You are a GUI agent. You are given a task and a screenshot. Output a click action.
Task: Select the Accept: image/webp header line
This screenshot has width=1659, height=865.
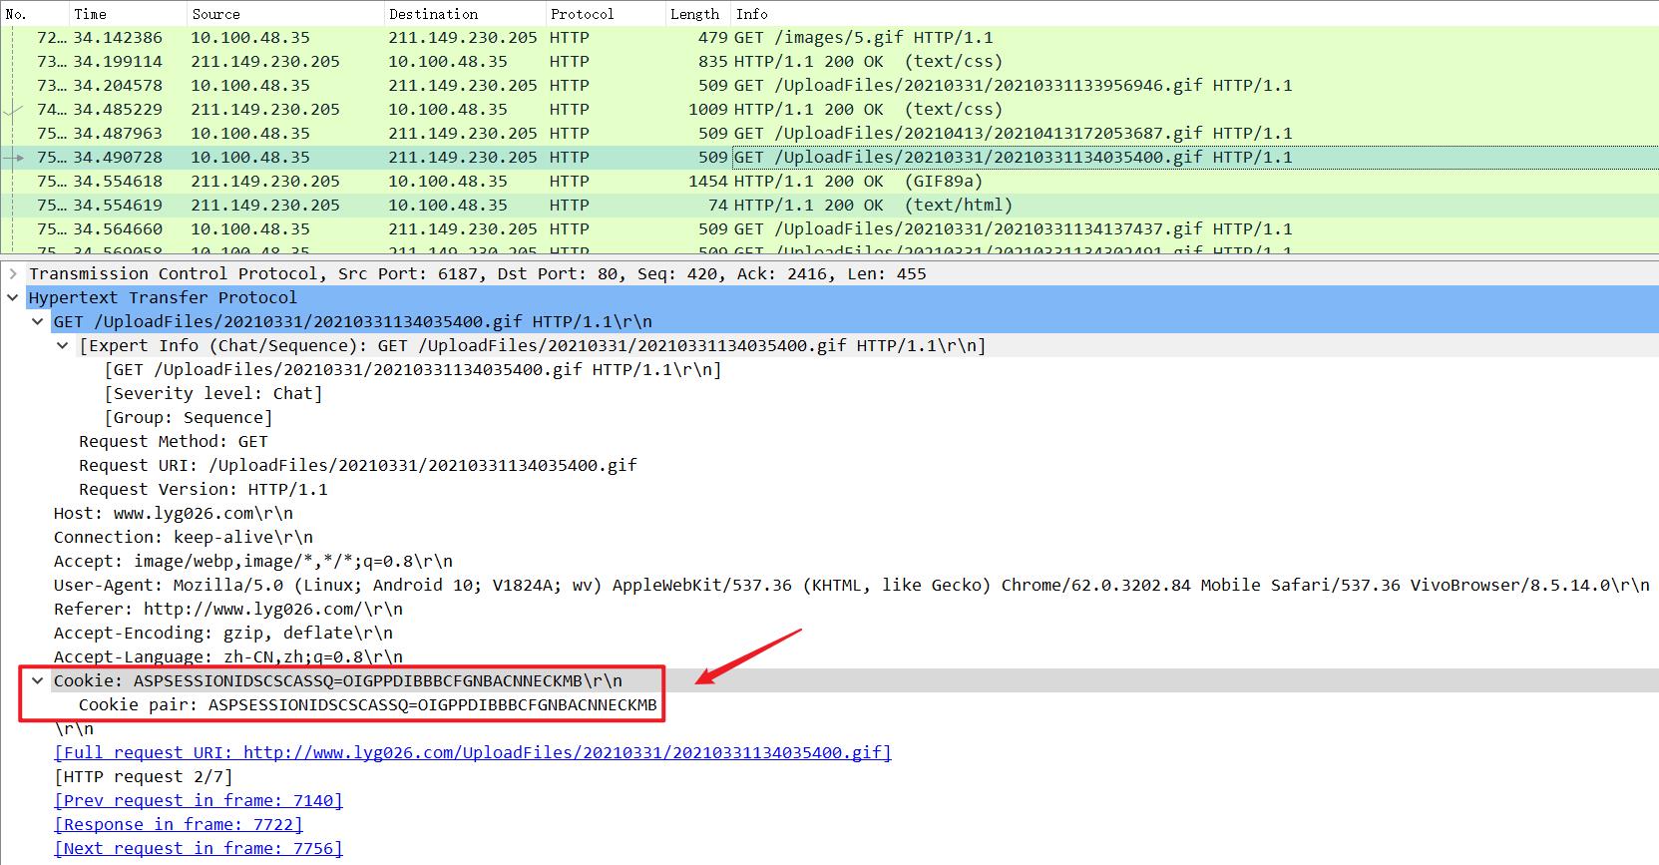tap(253, 561)
